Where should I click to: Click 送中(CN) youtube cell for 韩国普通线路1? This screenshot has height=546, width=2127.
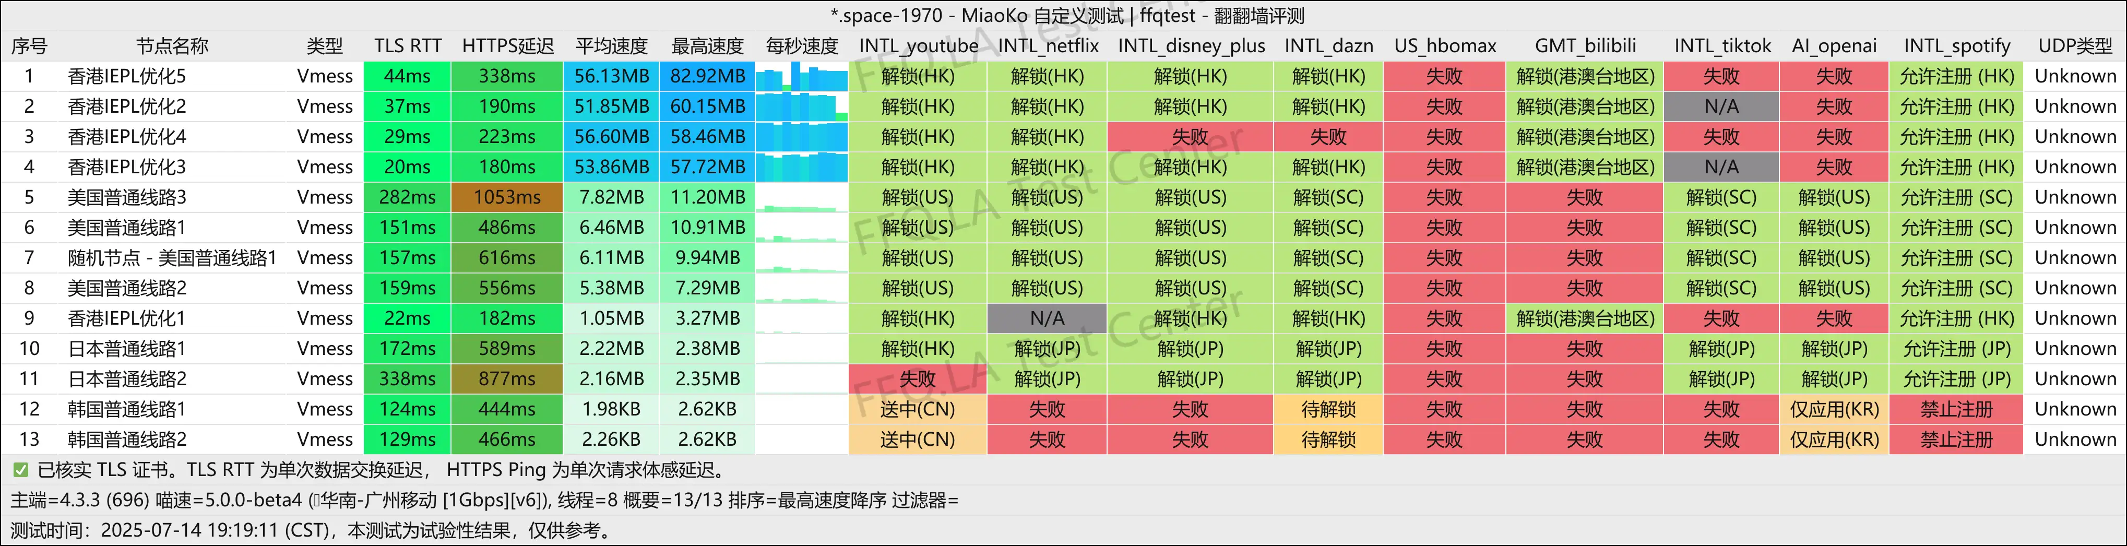pyautogui.click(x=918, y=409)
